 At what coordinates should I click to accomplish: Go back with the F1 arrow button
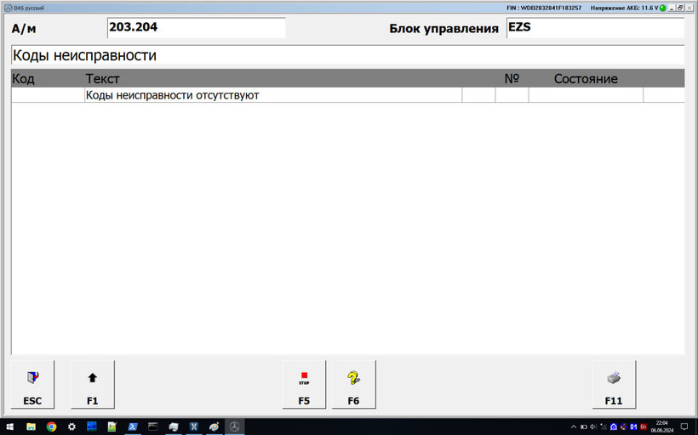[93, 384]
